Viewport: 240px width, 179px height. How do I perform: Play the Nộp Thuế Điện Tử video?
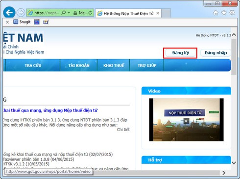(x=186, y=121)
